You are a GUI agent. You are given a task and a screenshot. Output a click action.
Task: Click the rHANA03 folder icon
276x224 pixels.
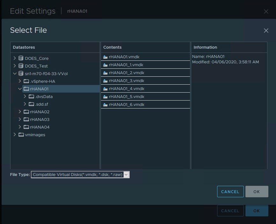coord(26,119)
